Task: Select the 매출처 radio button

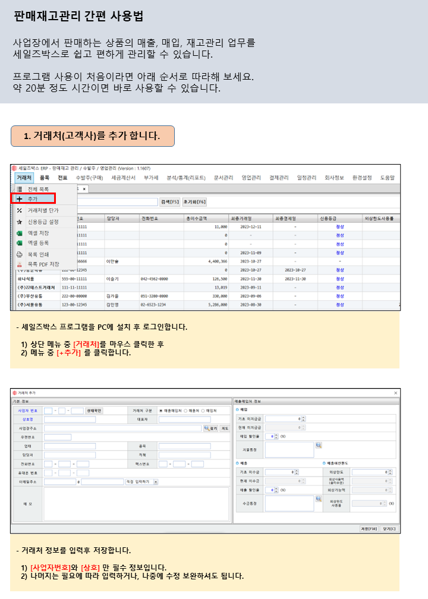Action: (185, 411)
